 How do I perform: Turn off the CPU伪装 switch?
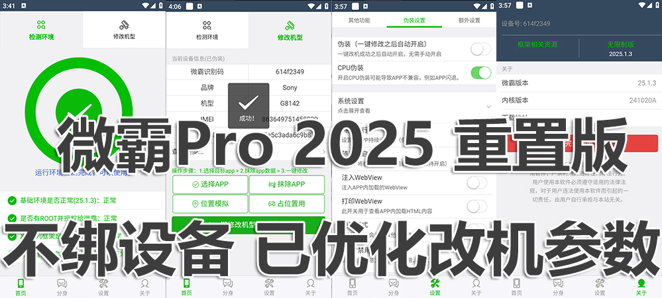tap(480, 72)
